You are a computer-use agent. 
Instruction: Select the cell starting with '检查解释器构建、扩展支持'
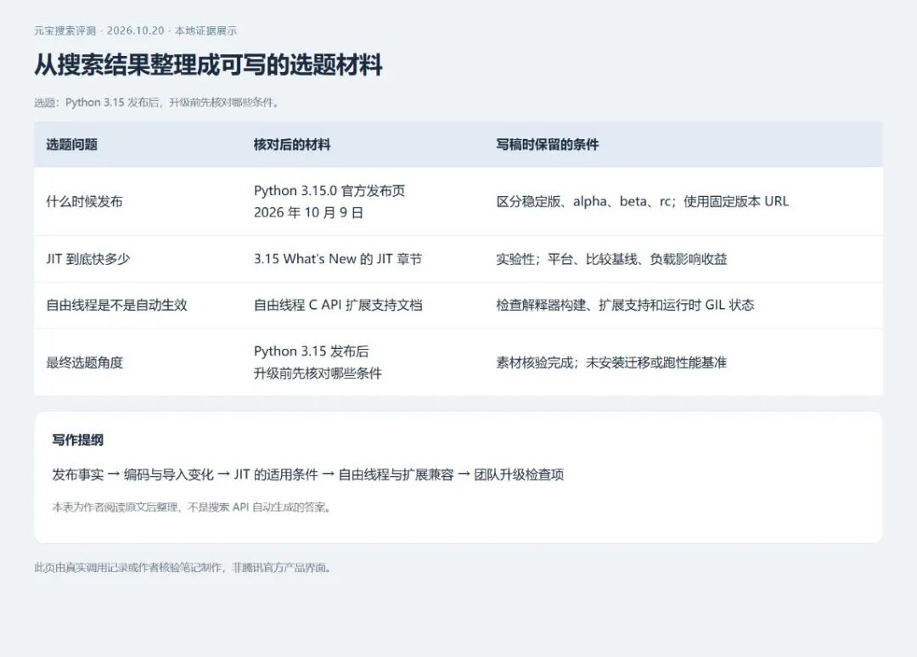coord(625,305)
